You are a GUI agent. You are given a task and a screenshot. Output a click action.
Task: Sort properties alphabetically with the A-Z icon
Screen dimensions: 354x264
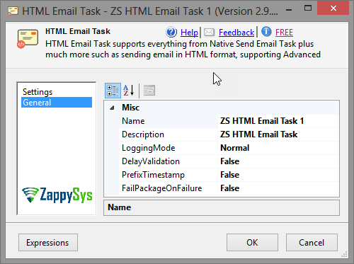129,91
